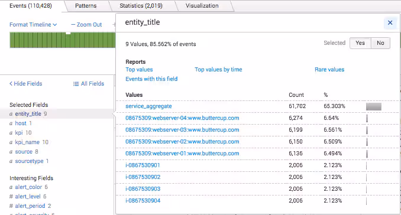401x215 pixels.
Task: Click count 6,136 for webserver-01
Action: coord(296,153)
